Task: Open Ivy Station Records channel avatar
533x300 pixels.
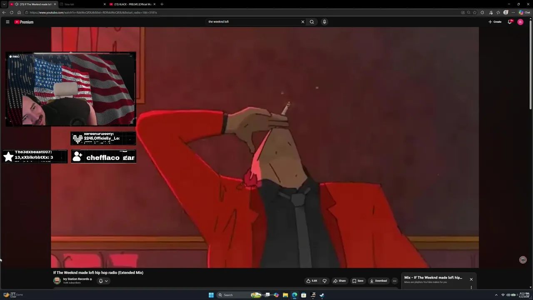Action: (x=57, y=280)
